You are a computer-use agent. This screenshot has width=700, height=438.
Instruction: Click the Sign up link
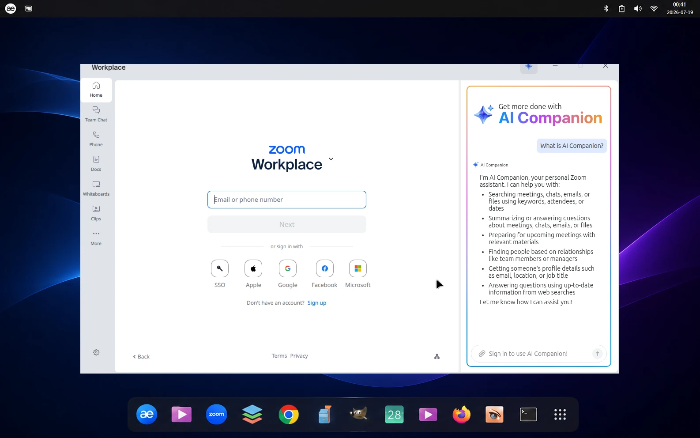tap(317, 303)
